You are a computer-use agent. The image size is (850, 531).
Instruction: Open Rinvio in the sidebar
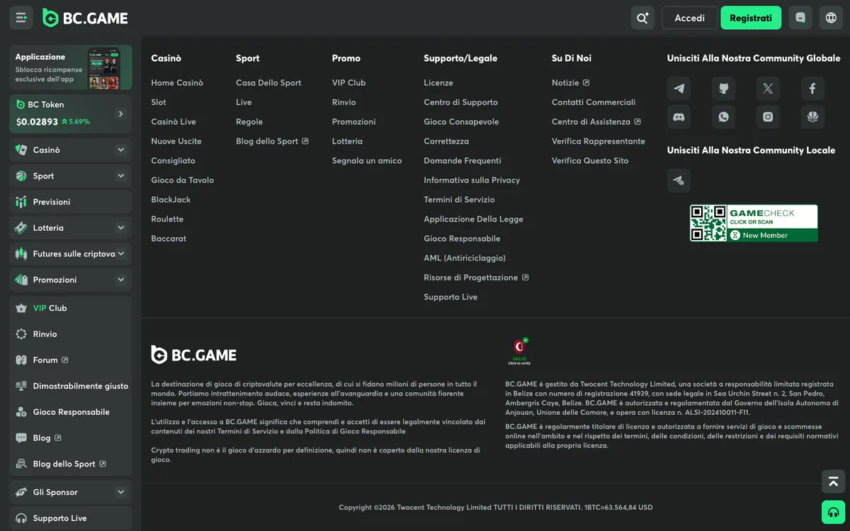[x=71, y=334]
